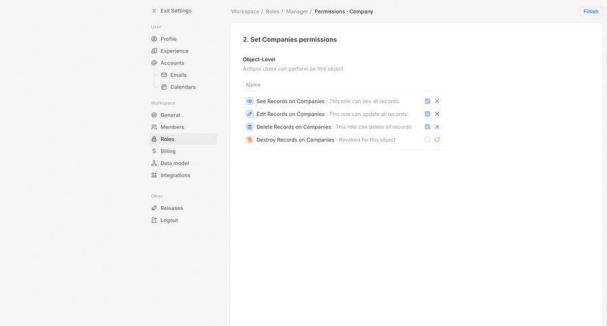Click the pencil icon for Edit Records
Screen dimensions: 607x326
(x=250, y=114)
